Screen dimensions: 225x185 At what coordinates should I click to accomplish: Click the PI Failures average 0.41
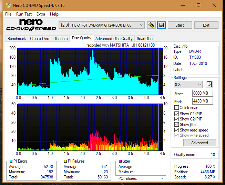104,167
